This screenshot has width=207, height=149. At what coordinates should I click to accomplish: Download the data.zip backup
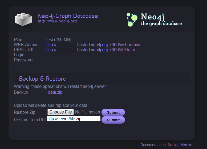tap(55, 92)
